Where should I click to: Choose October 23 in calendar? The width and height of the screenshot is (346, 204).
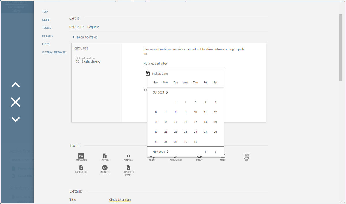(x=185, y=132)
